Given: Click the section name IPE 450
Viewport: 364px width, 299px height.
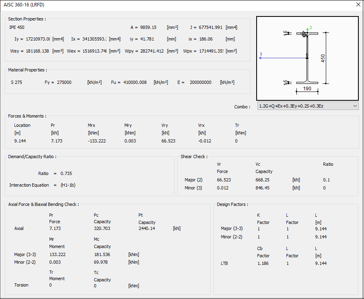Looking at the screenshot, I should click(x=17, y=27).
